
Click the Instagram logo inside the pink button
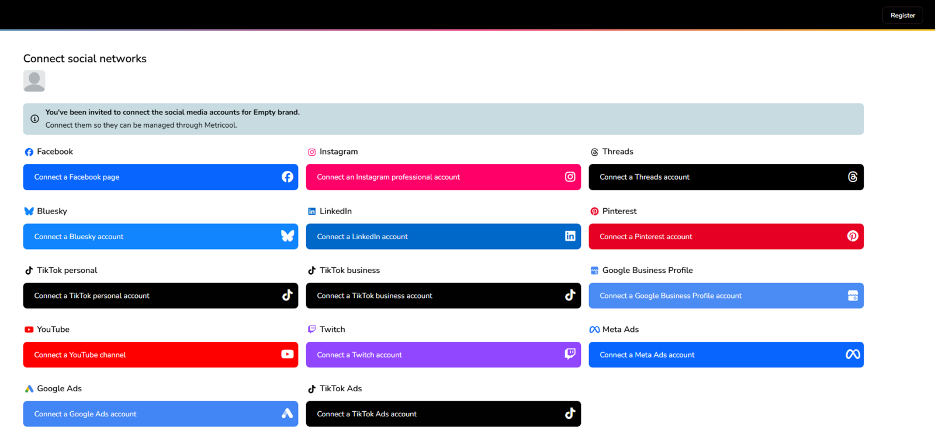pyautogui.click(x=570, y=177)
